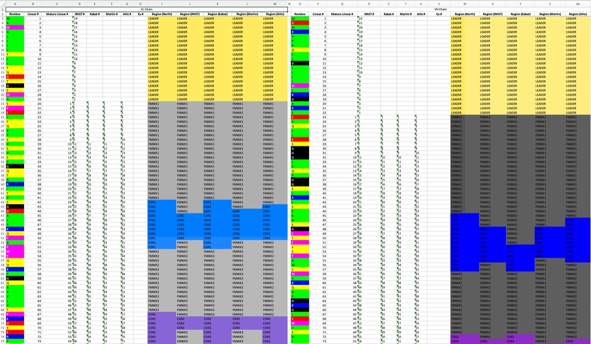The width and height of the screenshot is (591, 344).
Task: Click Region (IMGT) header in column X
Action: [493, 14]
